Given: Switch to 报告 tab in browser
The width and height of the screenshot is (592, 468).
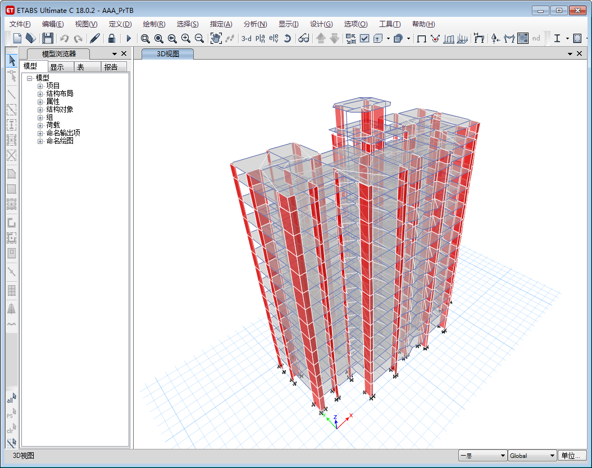Looking at the screenshot, I should 114,67.
